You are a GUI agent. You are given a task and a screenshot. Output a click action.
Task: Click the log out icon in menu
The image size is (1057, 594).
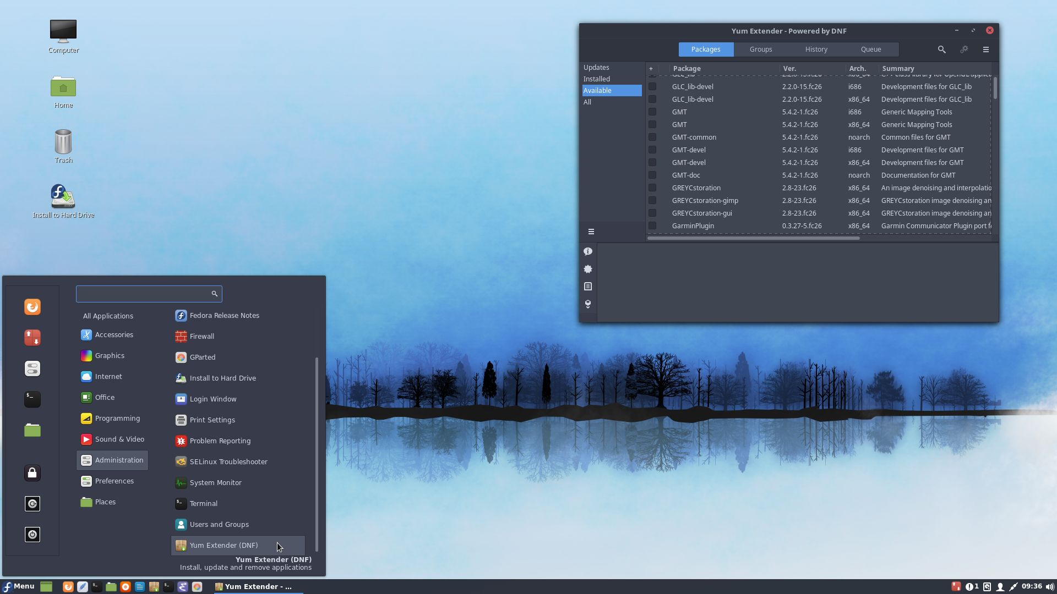coord(32,504)
